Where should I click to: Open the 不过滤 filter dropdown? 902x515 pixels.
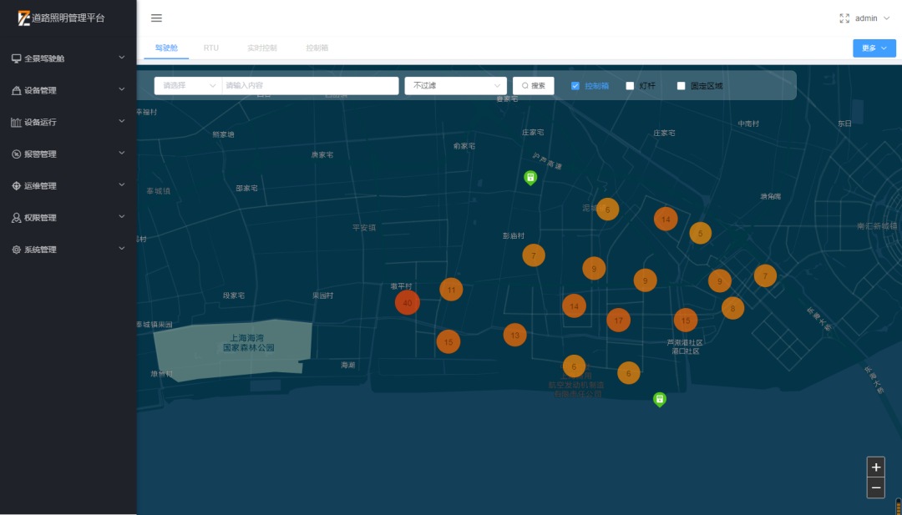(x=455, y=85)
